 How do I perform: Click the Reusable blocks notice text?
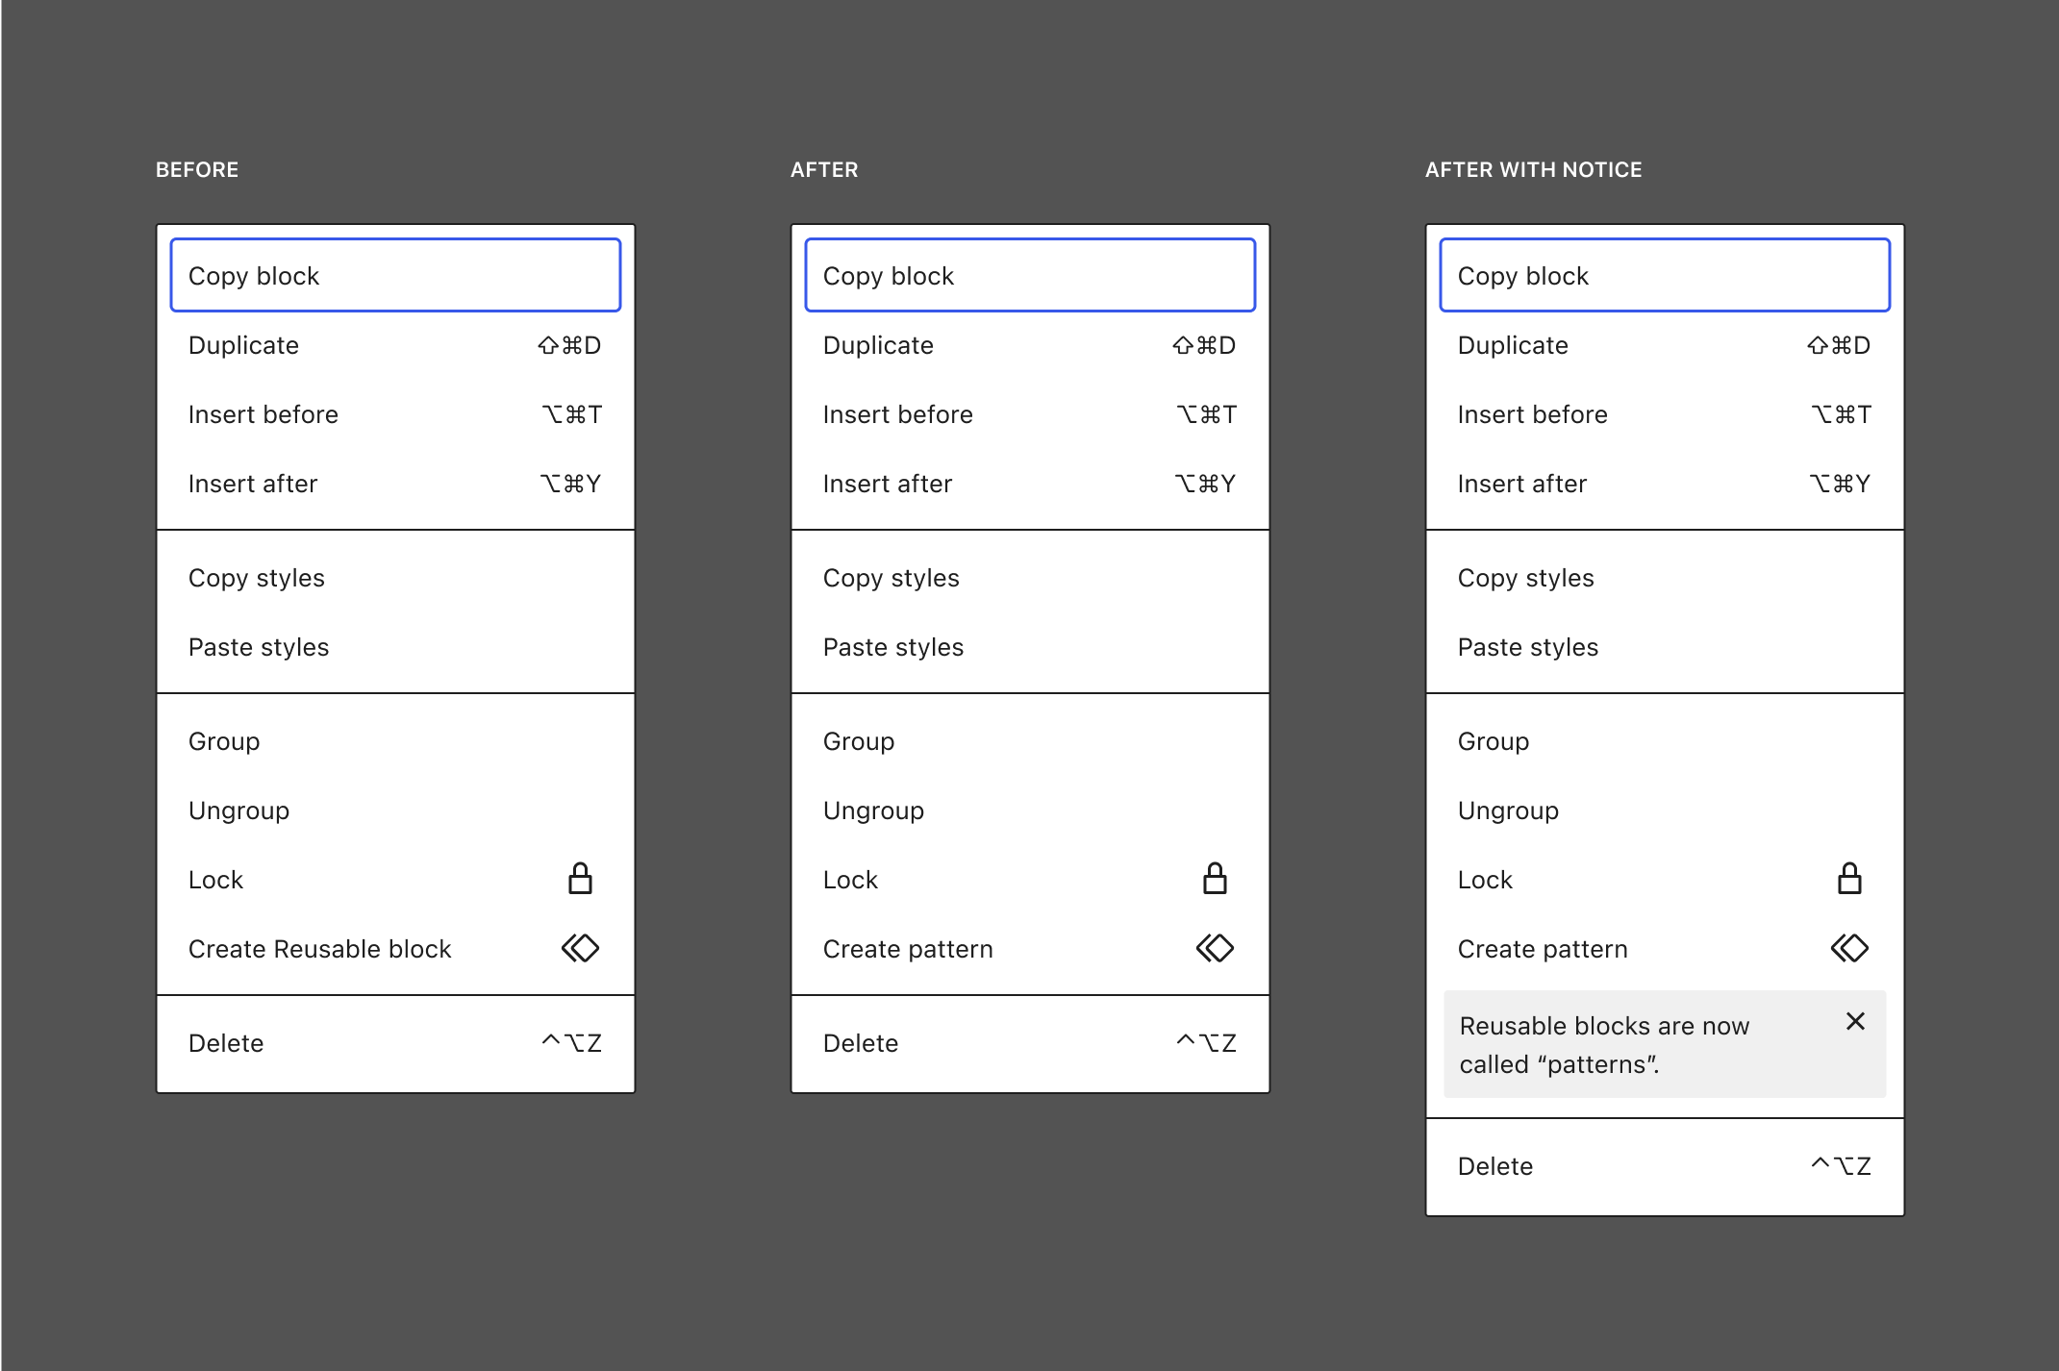tap(1603, 1045)
